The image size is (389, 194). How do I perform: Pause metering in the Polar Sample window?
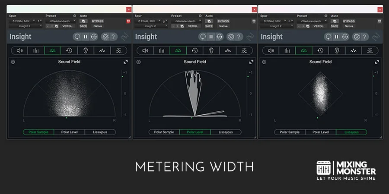85,37
